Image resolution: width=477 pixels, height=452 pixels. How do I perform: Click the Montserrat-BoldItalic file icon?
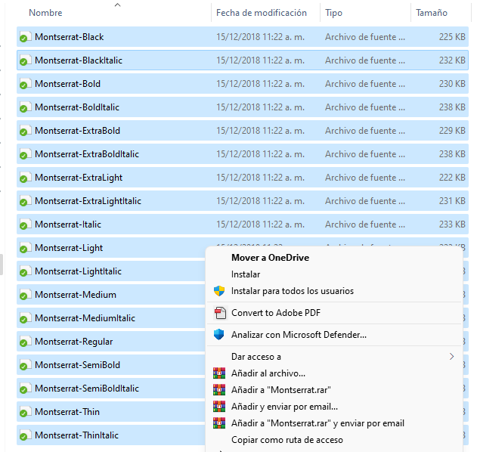point(25,107)
